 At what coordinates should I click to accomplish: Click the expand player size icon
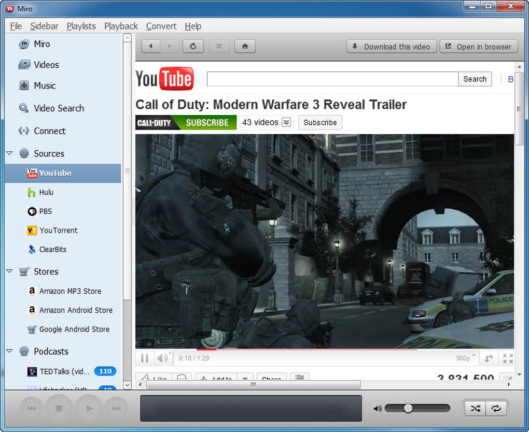tap(489, 358)
